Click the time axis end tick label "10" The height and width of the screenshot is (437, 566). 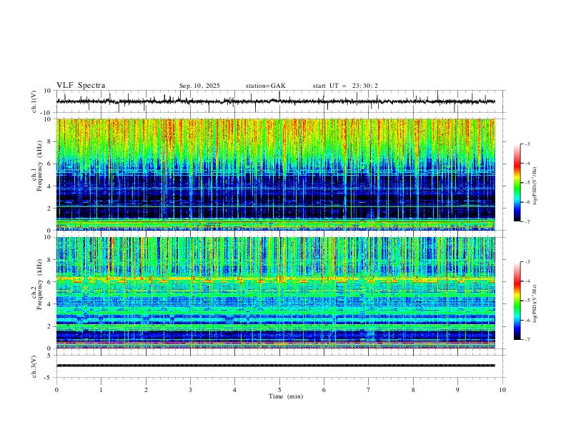coord(502,390)
